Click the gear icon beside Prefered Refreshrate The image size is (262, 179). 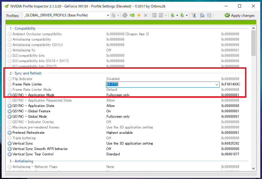(x=10, y=133)
